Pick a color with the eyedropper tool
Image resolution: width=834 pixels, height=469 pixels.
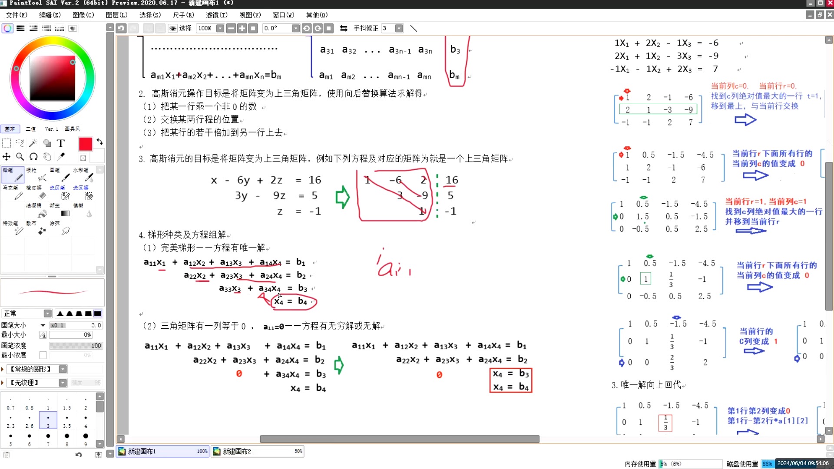61,157
